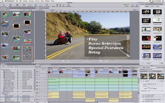
Task: Toggle the V2 video track stream button
Action: point(37,75)
